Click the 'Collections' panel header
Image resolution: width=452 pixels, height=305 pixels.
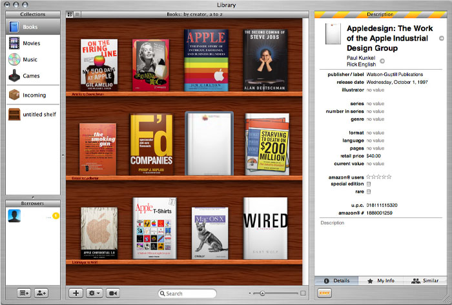33,14
